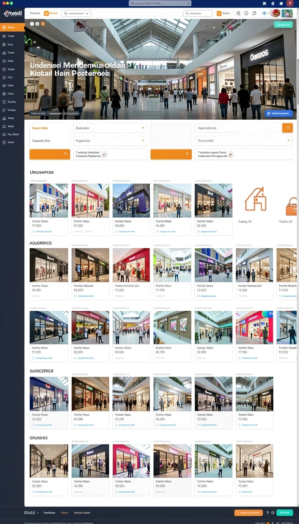
Task: Expand the second dropdown under it in search form
Action: pyautogui.click(x=110, y=141)
